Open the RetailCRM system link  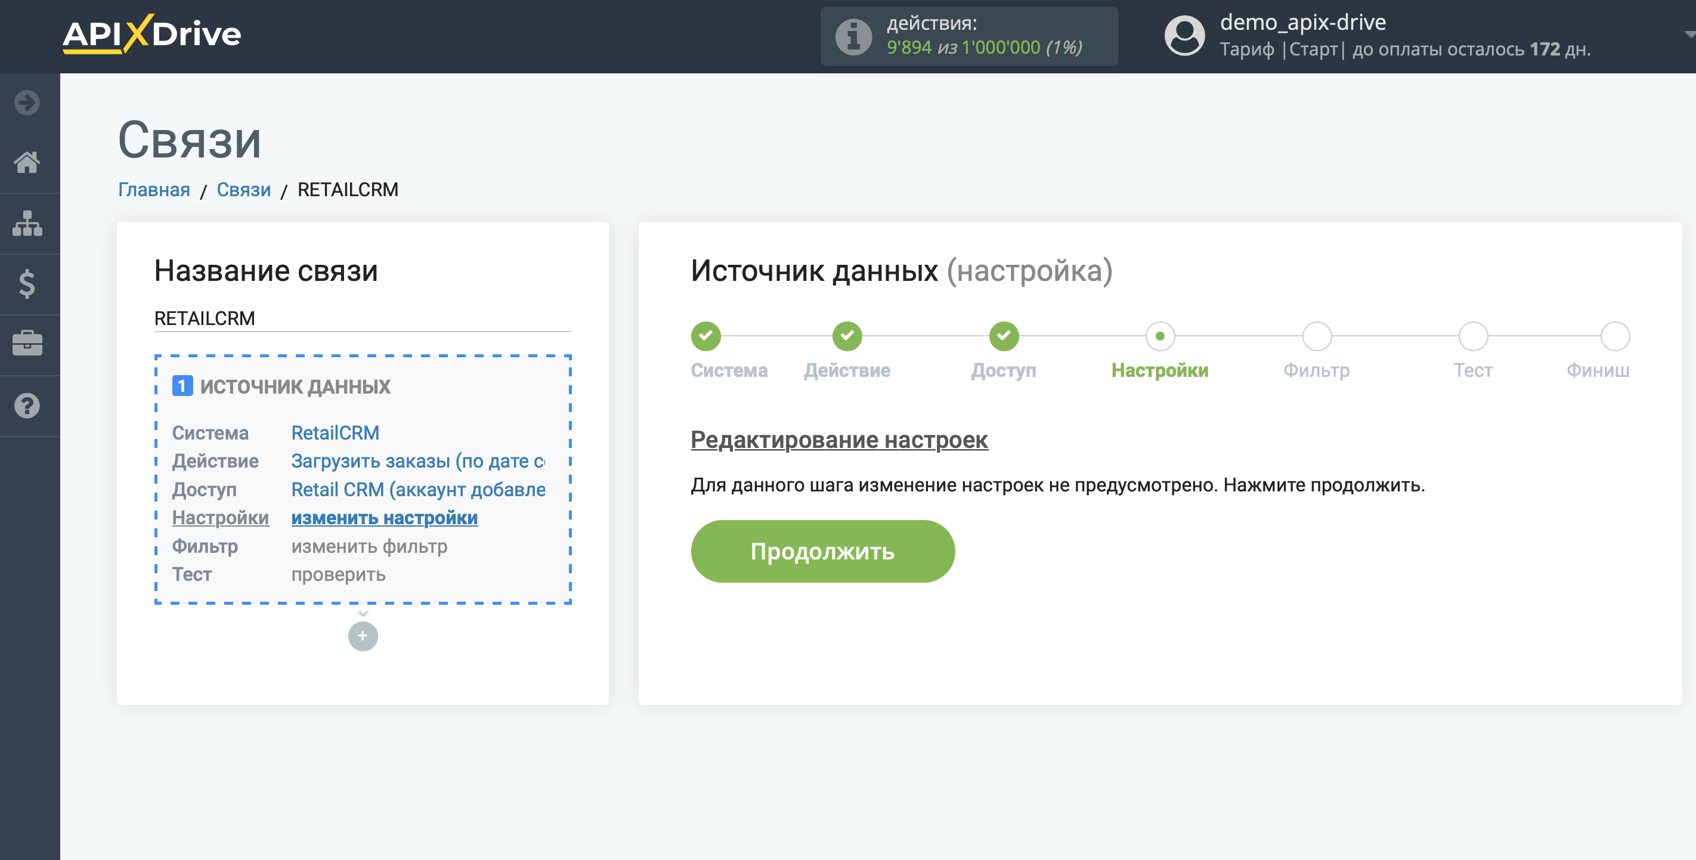point(335,432)
